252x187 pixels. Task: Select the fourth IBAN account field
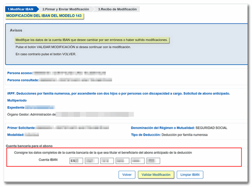pyautogui.click(x=122, y=161)
